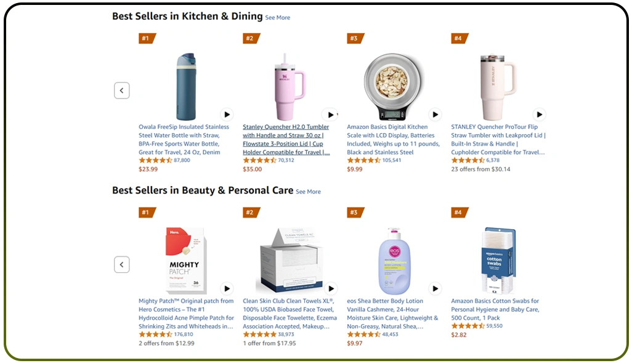Open See More for Kitchen & Dining
Image resolution: width=632 pixels, height=363 pixels.
point(277,17)
